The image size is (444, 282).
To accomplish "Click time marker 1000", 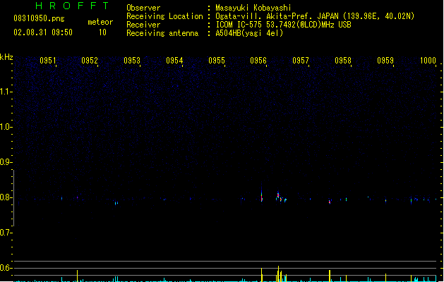I will coord(428,61).
